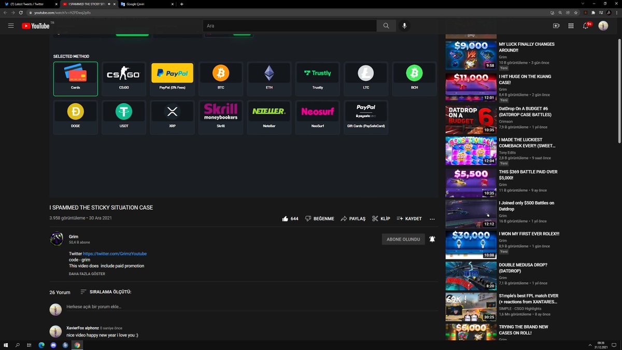The image size is (622, 350).
Task: Open MY LUCK FINALLY CHANGES AROUND video thumbnail
Action: point(471,55)
